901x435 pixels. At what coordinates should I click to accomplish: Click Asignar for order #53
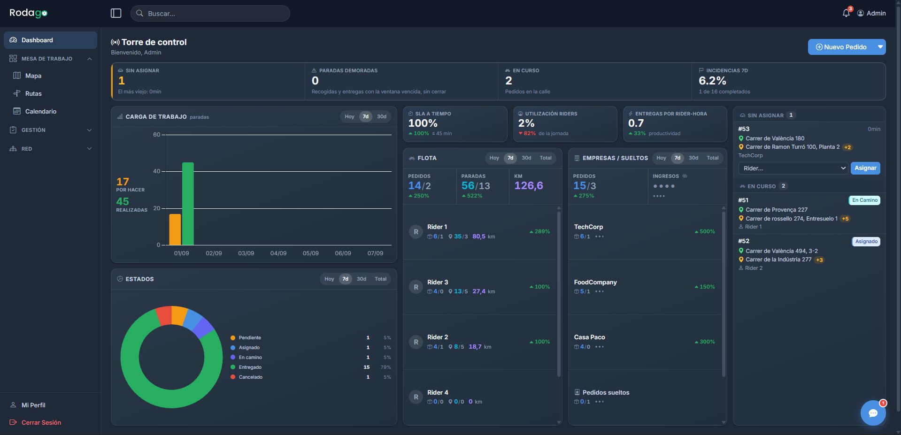click(865, 168)
